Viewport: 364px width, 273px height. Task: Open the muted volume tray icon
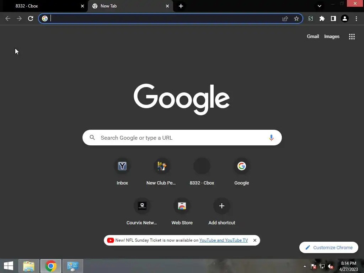[x=331, y=266]
